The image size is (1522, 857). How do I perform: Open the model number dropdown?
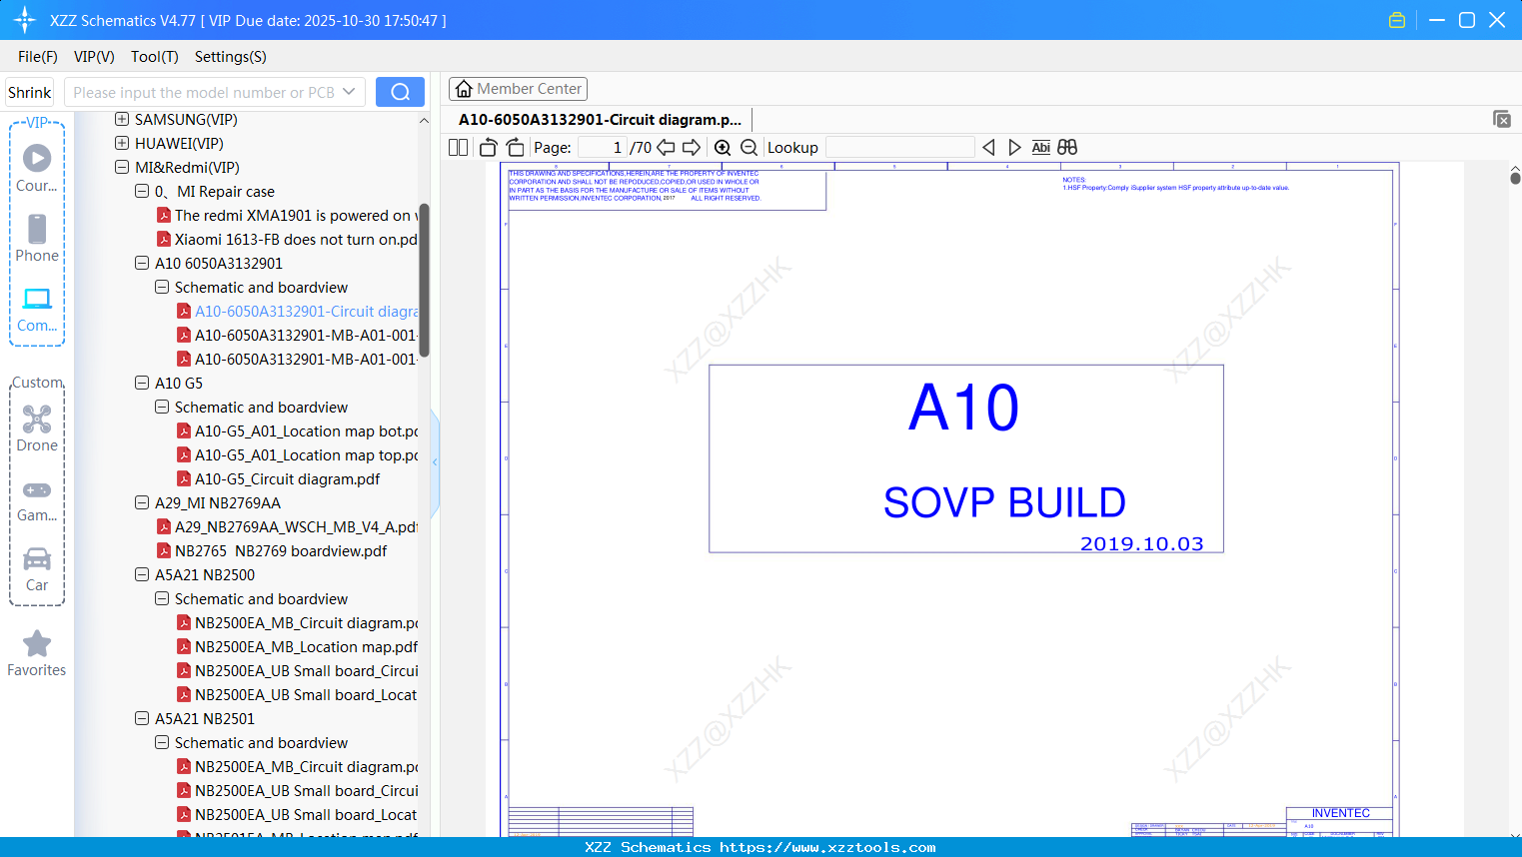click(349, 92)
